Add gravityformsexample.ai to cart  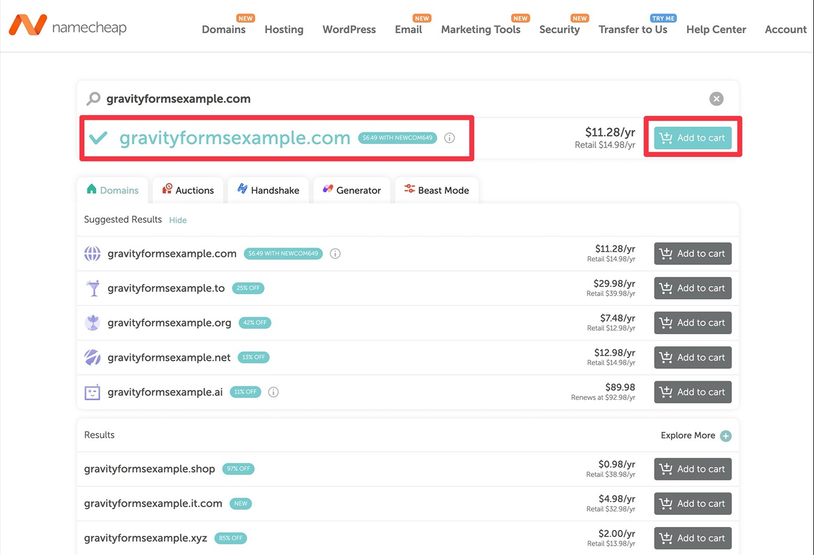(x=692, y=392)
